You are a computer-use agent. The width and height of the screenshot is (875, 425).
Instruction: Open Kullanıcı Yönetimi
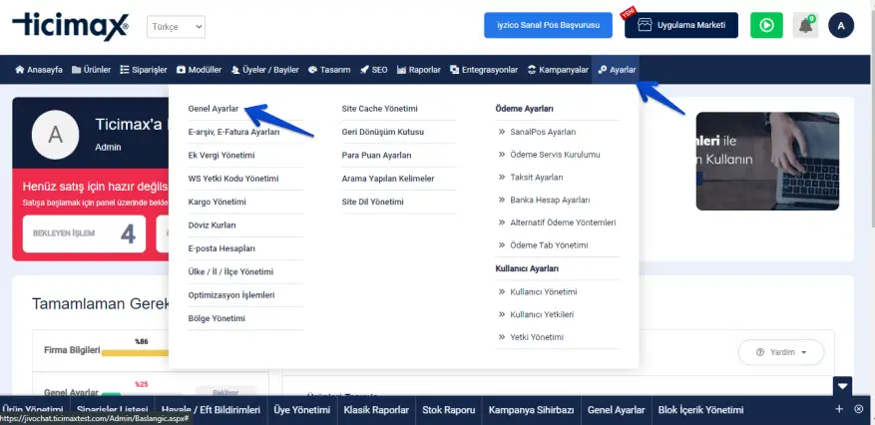pyautogui.click(x=544, y=291)
